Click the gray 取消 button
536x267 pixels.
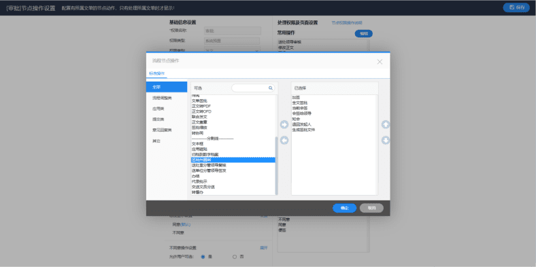[x=371, y=208]
